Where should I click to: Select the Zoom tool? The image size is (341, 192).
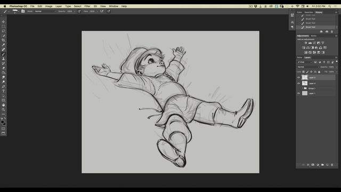(x=3, y=109)
